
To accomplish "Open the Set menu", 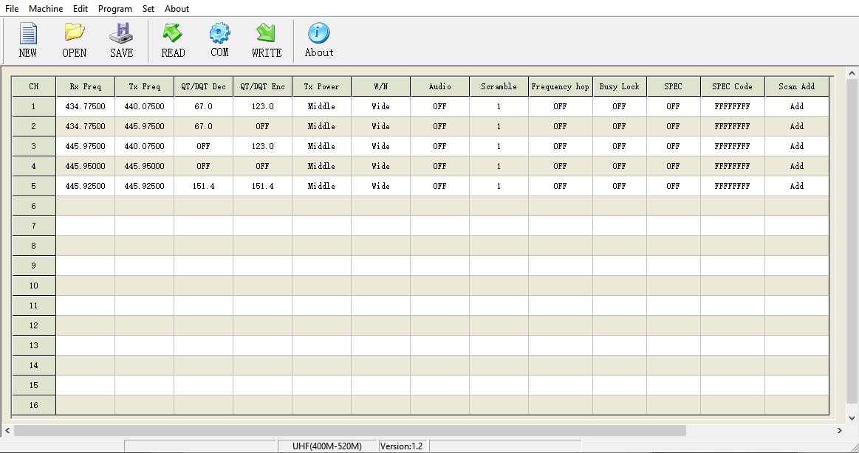I will pos(148,9).
